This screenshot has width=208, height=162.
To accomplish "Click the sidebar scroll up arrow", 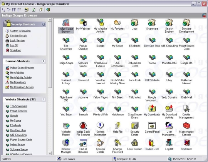I will coord(50,20).
